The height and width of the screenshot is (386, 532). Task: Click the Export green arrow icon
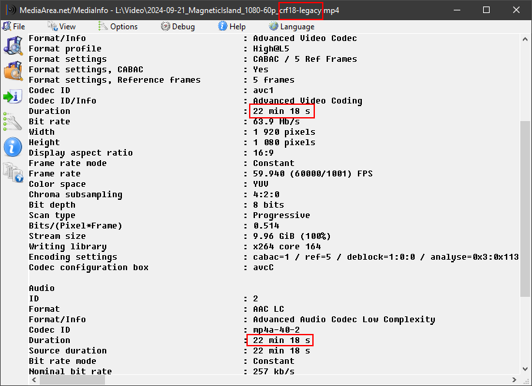[x=12, y=96]
